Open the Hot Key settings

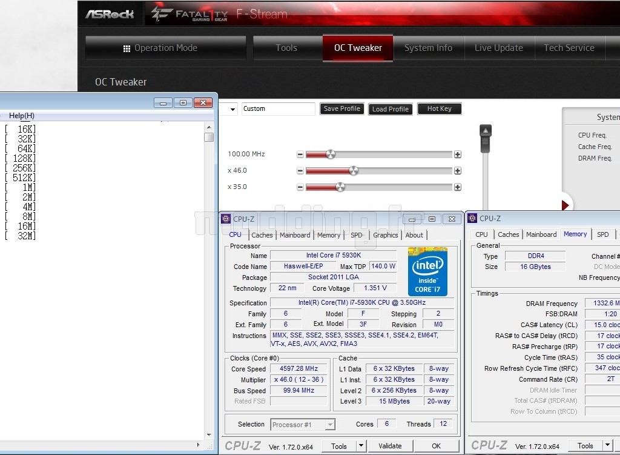point(440,109)
